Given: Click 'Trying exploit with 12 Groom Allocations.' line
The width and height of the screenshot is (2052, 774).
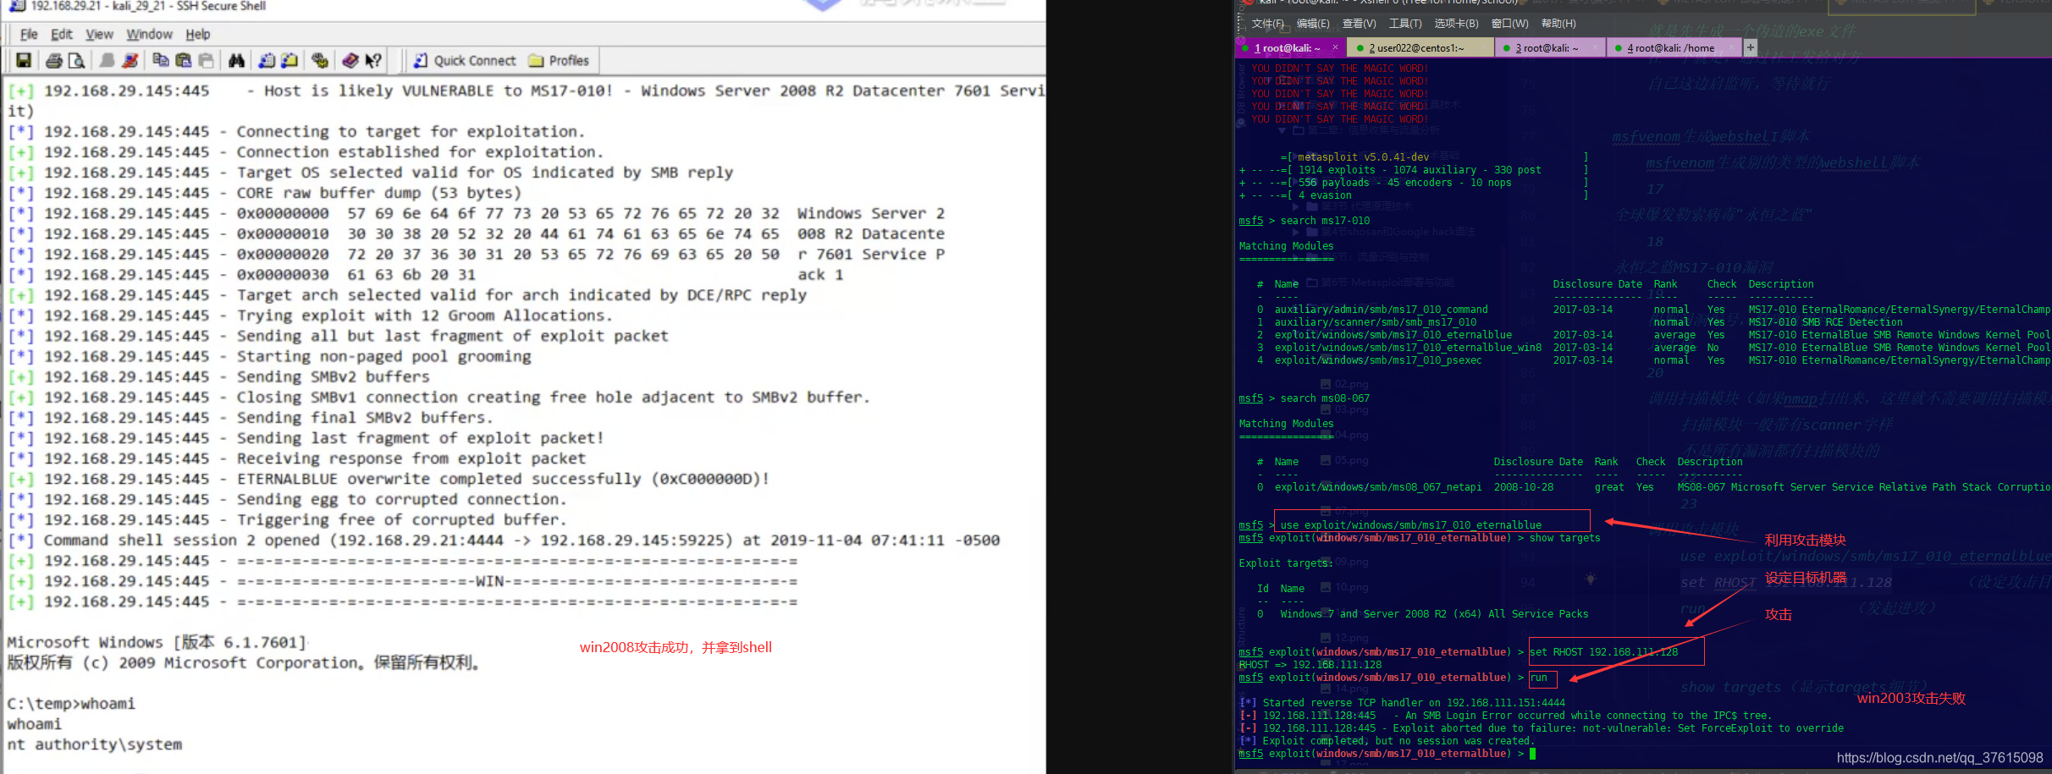Looking at the screenshot, I should pos(310,316).
